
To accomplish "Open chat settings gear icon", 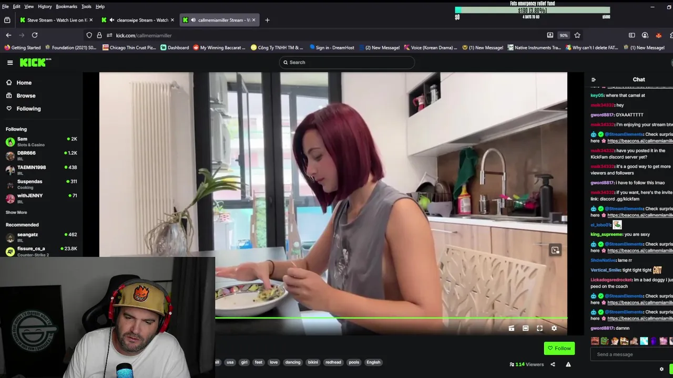I will [x=661, y=369].
